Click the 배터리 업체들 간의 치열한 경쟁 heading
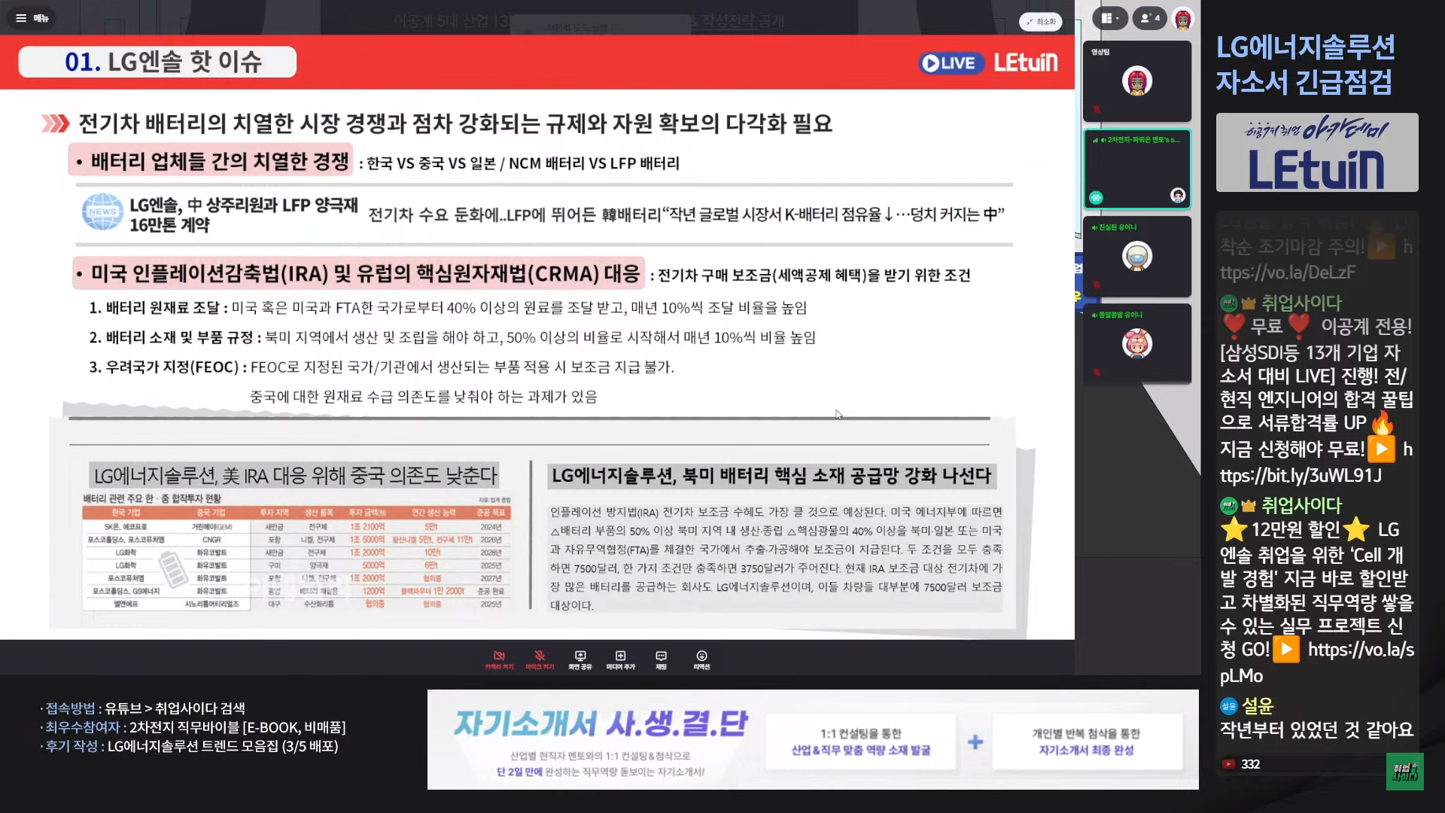Image resolution: width=1445 pixels, height=813 pixels. [211, 161]
